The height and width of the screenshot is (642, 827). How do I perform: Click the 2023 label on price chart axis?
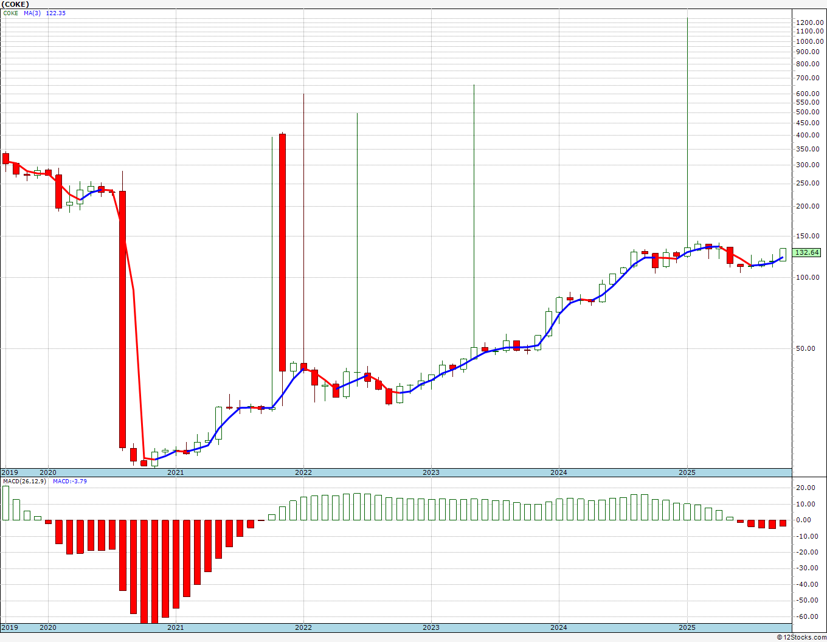pyautogui.click(x=431, y=472)
